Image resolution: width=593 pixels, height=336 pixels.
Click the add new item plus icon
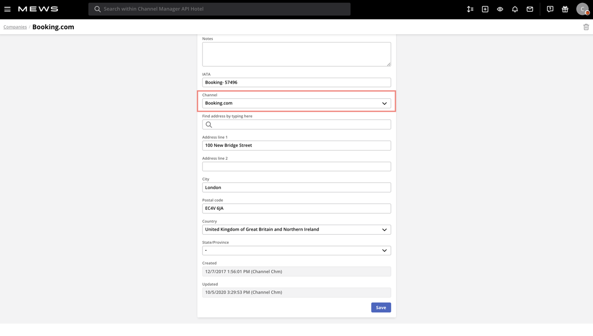[485, 8]
